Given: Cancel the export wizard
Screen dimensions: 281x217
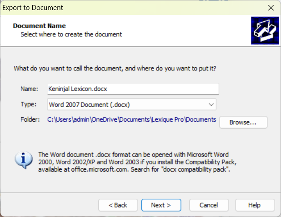Looking at the screenshot, I should point(209,205).
